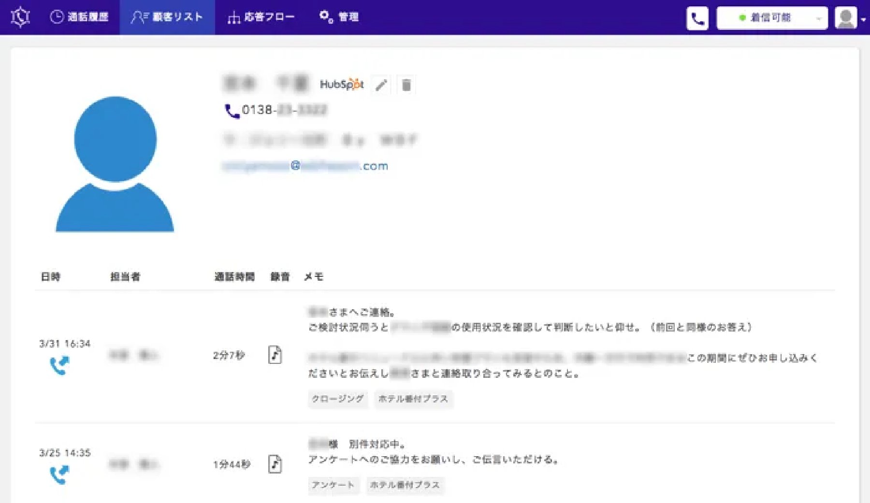
Task: Click the phone dial button in header
Action: pyautogui.click(x=697, y=18)
